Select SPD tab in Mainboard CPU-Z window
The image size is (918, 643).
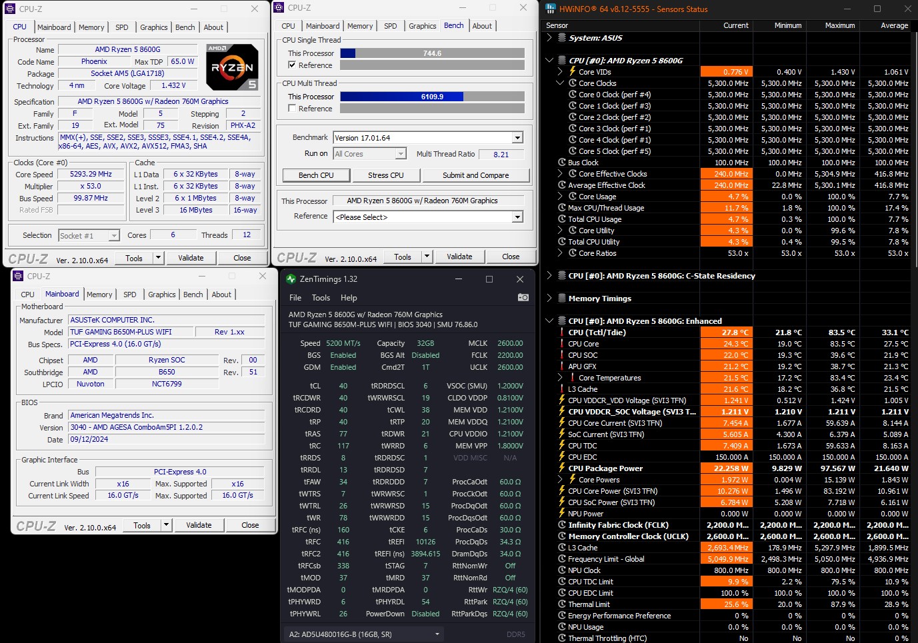[130, 295]
